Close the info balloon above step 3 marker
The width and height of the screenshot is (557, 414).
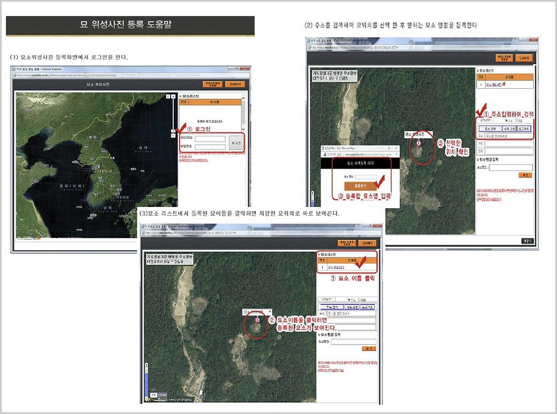tap(270, 312)
